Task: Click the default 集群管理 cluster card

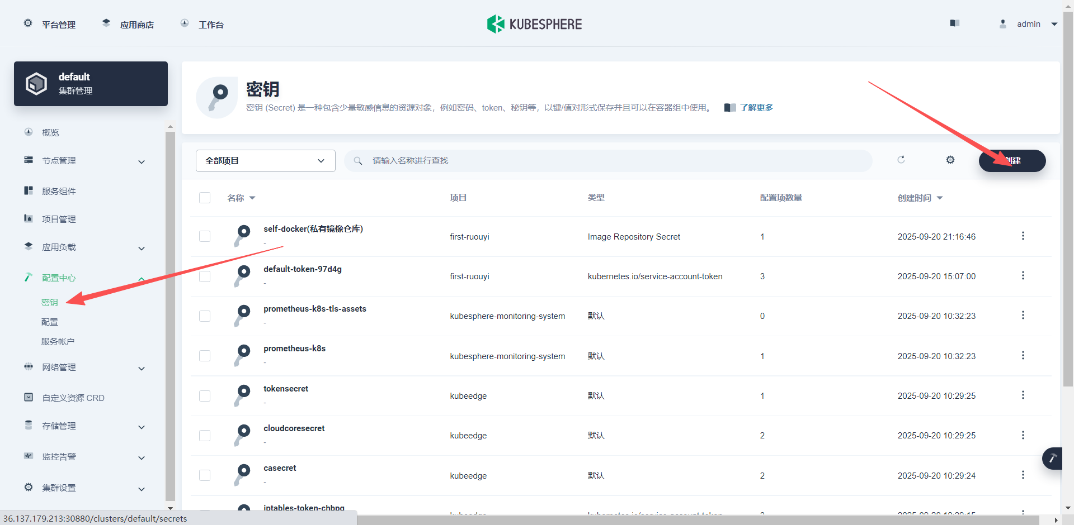Action: [91, 84]
